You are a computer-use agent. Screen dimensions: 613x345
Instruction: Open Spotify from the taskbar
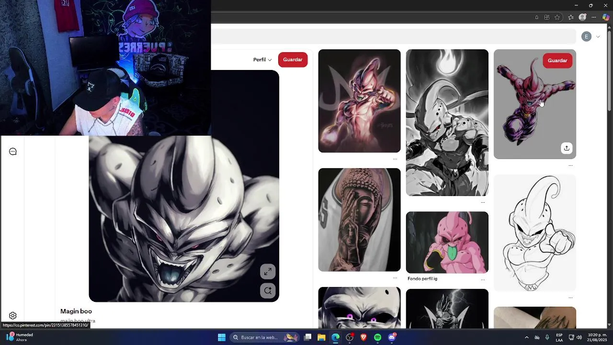click(x=378, y=337)
